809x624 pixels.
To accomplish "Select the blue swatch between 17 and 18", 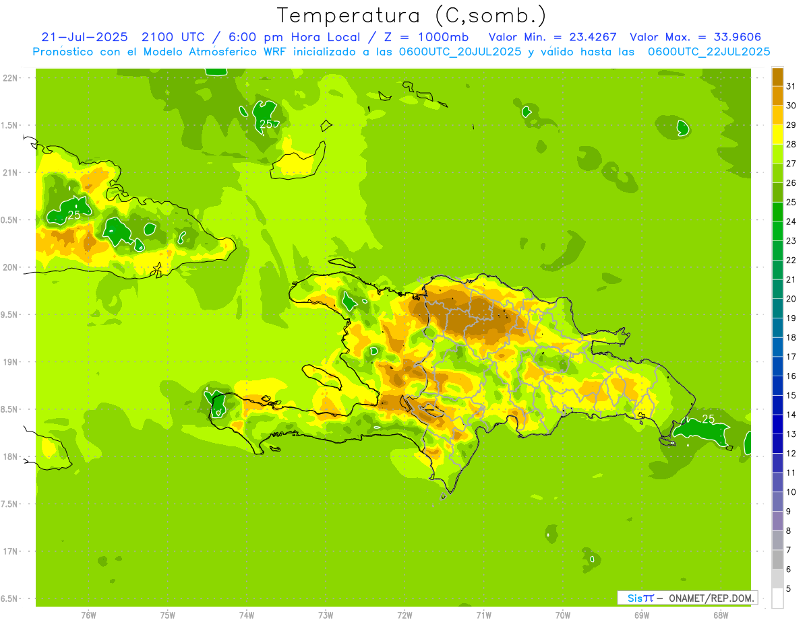I will point(777,347).
